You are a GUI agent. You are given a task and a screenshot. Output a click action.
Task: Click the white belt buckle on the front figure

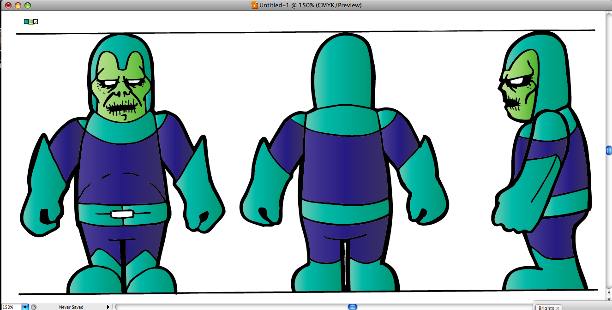pyautogui.click(x=122, y=213)
